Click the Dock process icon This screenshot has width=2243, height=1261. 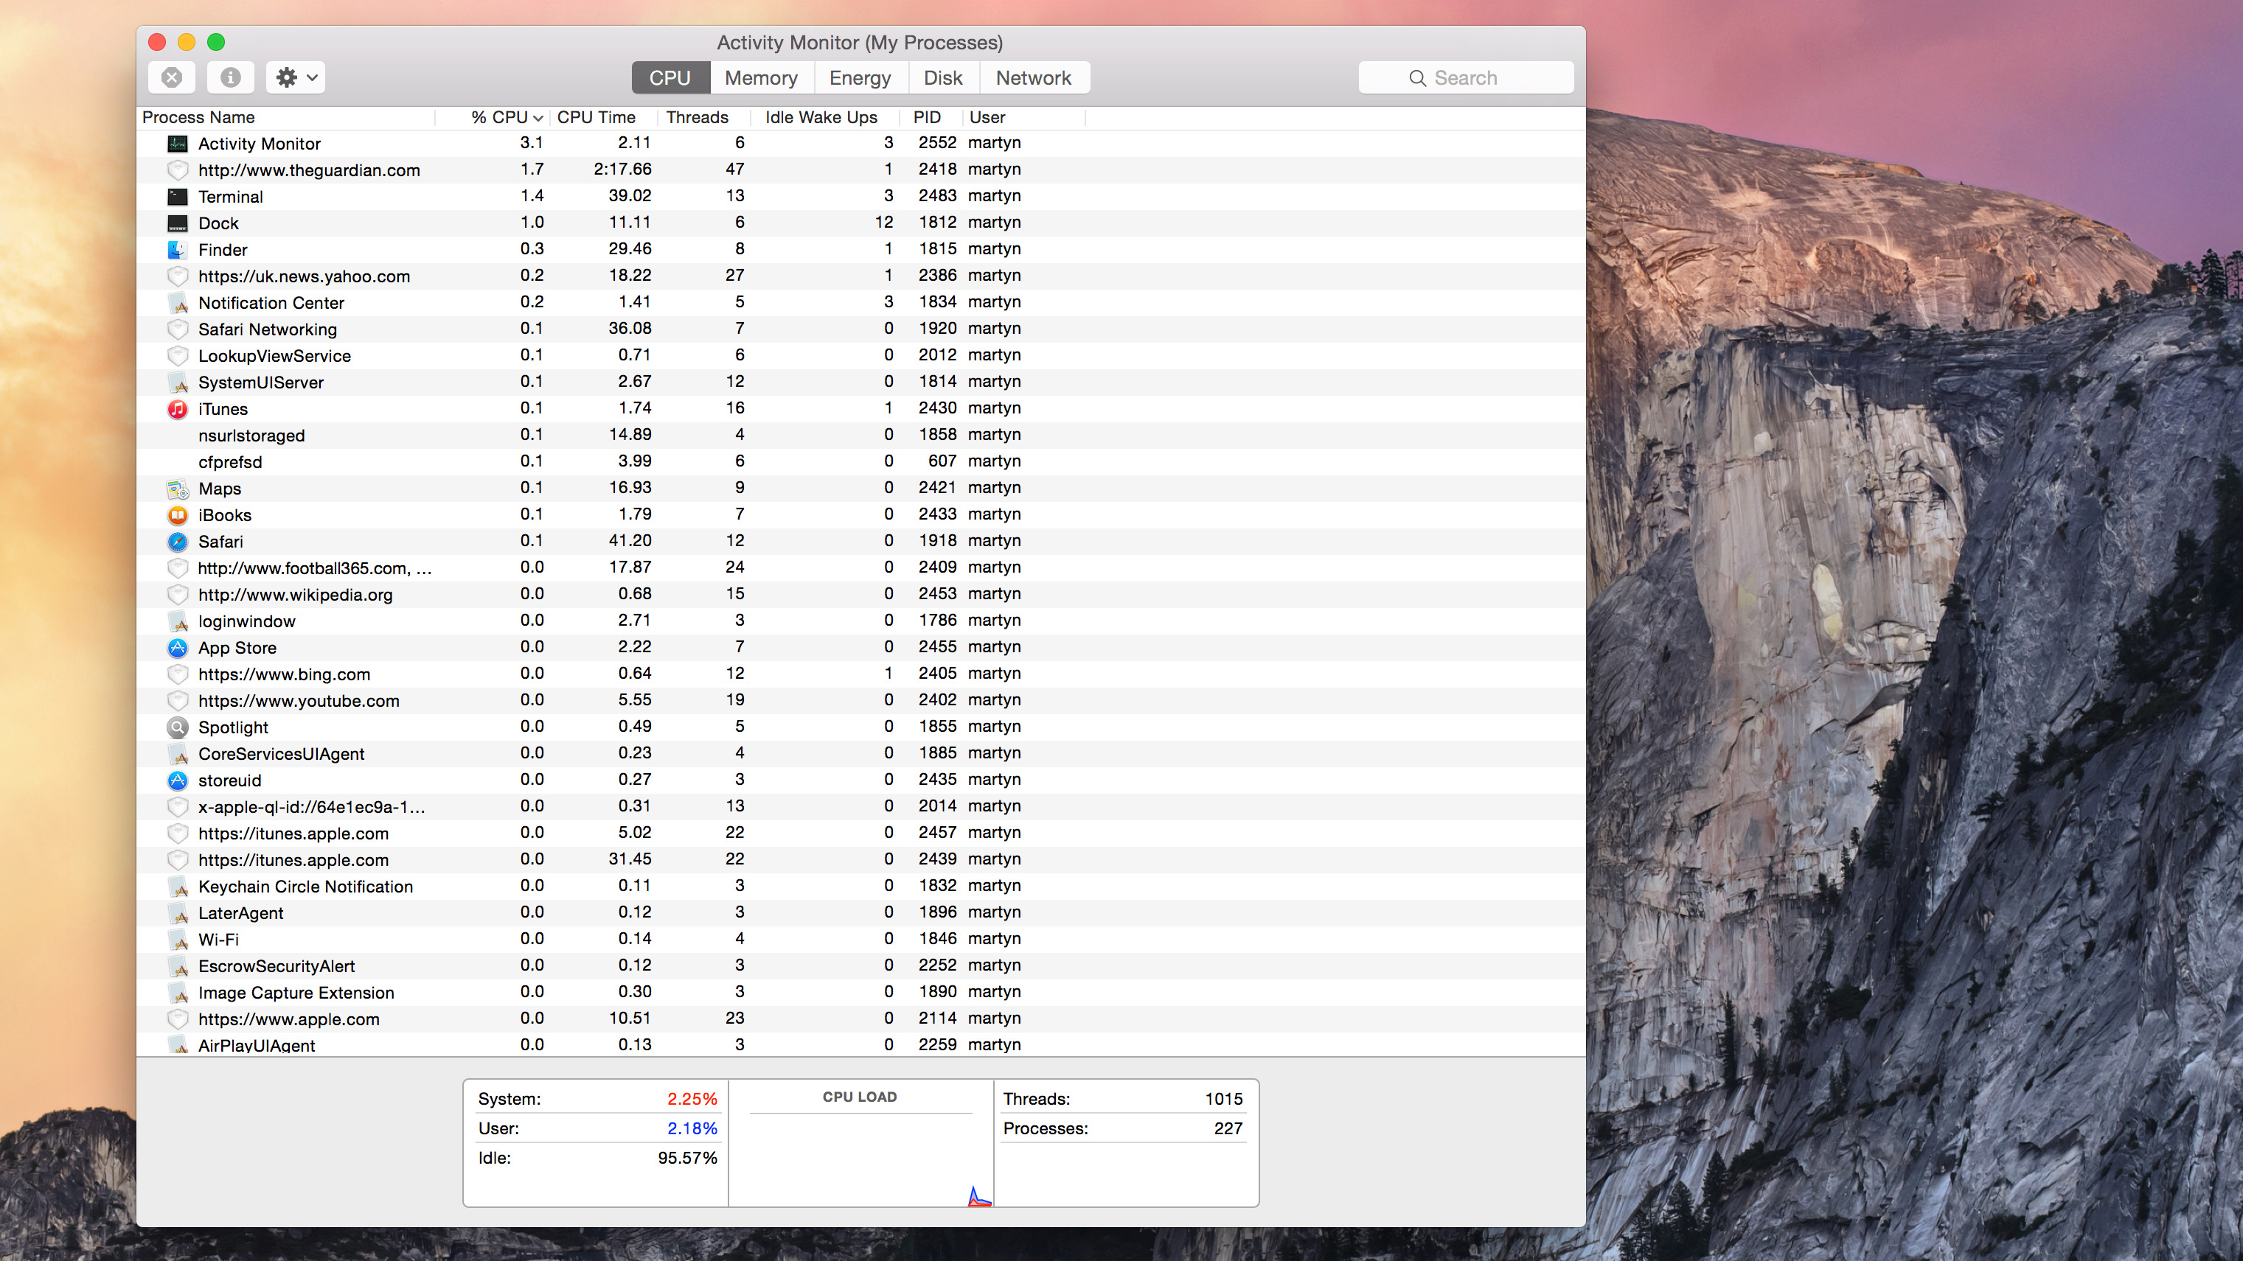pos(178,223)
